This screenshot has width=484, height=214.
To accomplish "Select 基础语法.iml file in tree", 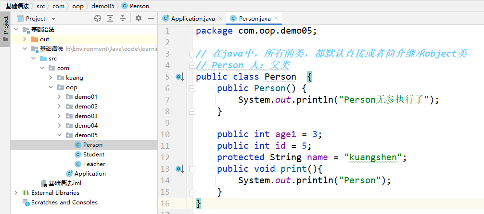I will pyautogui.click(x=65, y=183).
